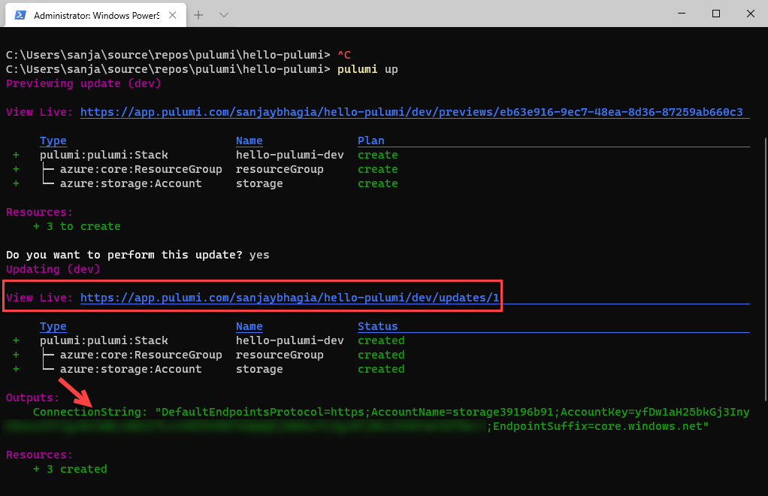Click the PowerShell icon on the tab
The width and height of the screenshot is (768, 496).
(20, 15)
